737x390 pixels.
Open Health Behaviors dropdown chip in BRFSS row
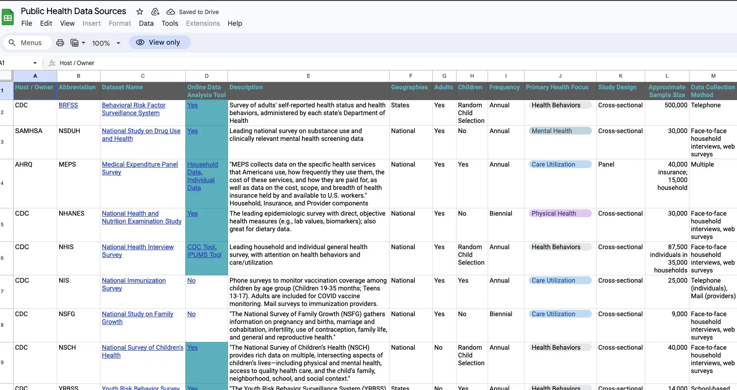pyautogui.click(x=560, y=105)
